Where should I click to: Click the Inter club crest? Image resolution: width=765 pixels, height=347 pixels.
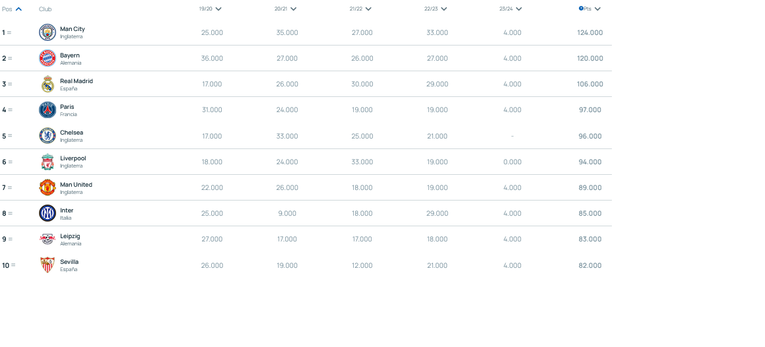click(47, 213)
